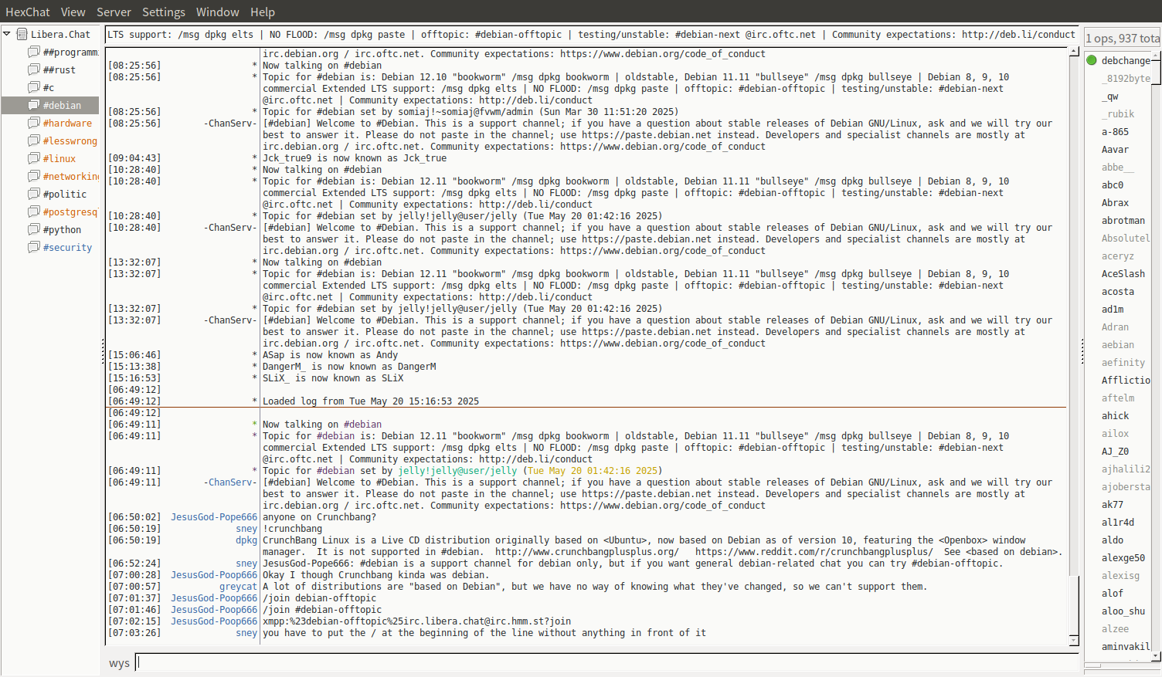Click the channel topic bar
The height and width of the screenshot is (677, 1162).
(x=591, y=35)
